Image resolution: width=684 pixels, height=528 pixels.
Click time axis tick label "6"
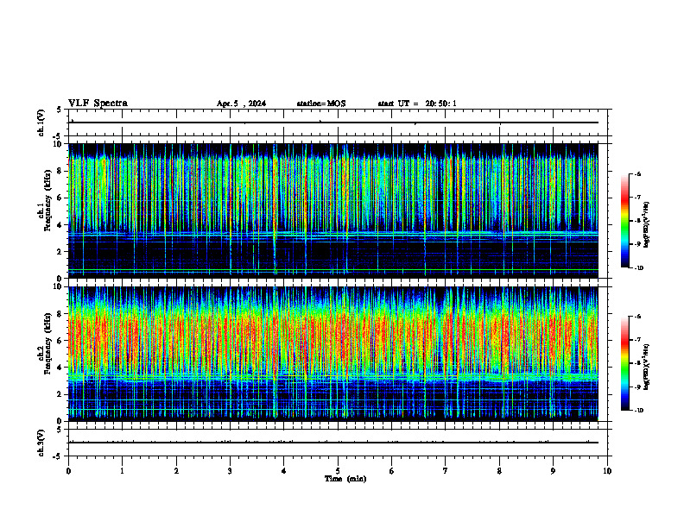(392, 471)
